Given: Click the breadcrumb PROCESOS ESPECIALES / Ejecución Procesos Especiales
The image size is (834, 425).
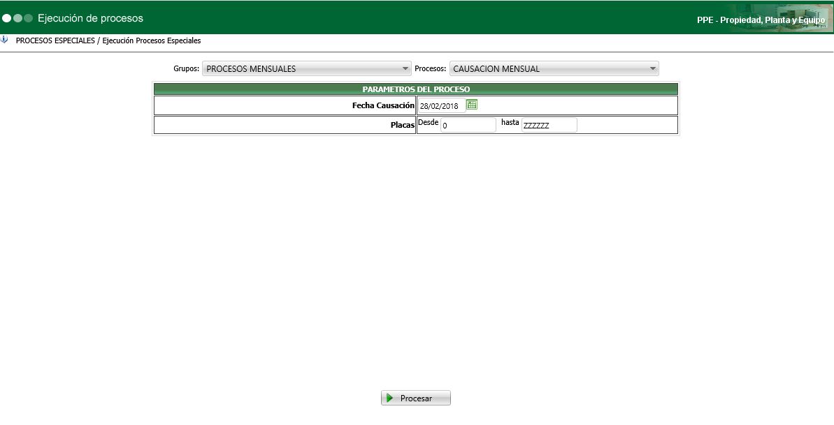Looking at the screenshot, I should click(108, 40).
